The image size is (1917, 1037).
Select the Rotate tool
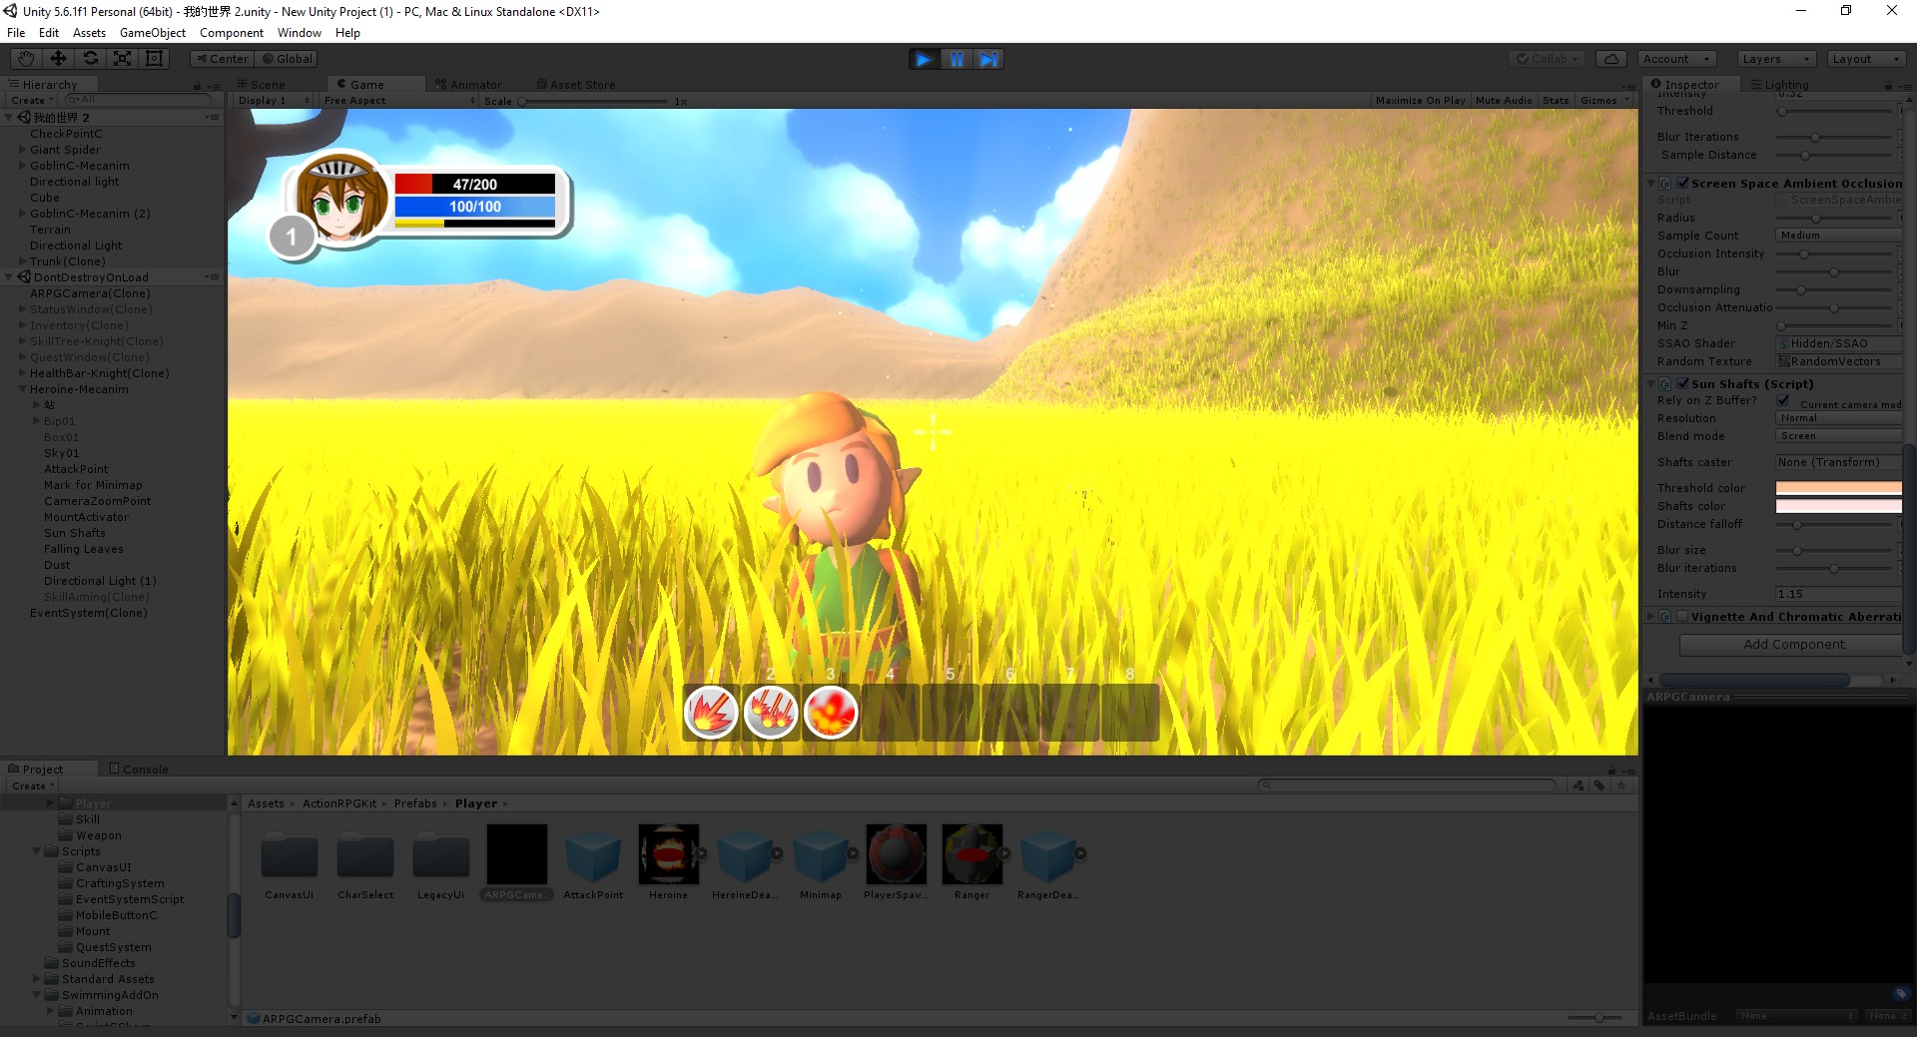click(90, 59)
